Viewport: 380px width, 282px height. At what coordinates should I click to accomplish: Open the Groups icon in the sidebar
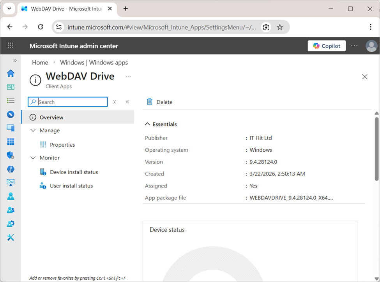click(x=11, y=210)
